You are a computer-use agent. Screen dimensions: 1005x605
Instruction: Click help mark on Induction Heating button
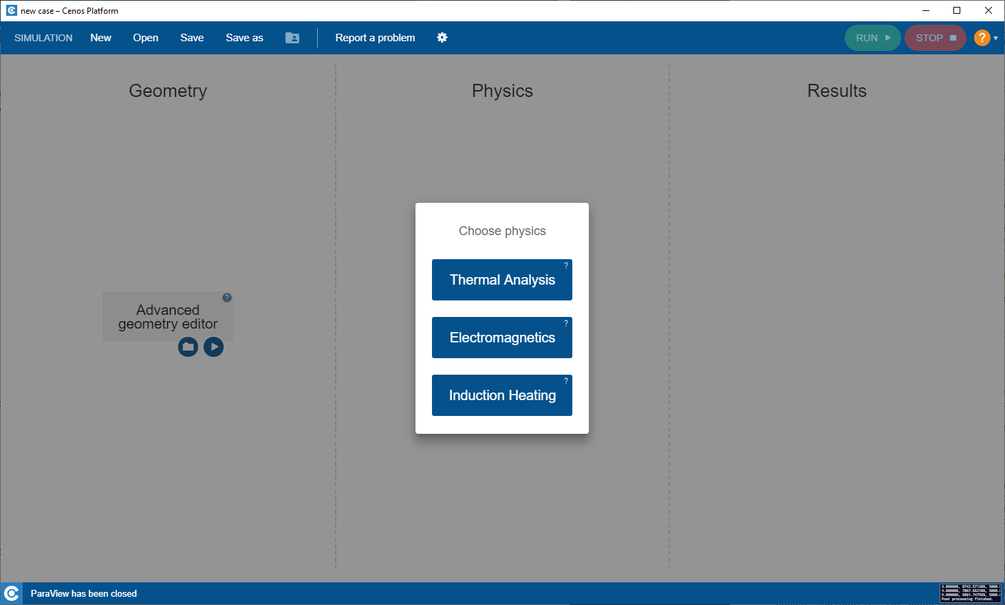click(x=566, y=381)
